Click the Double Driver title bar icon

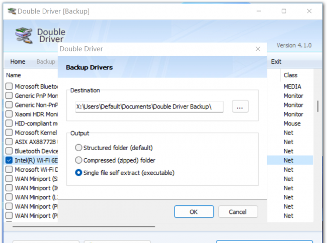[x=12, y=11]
